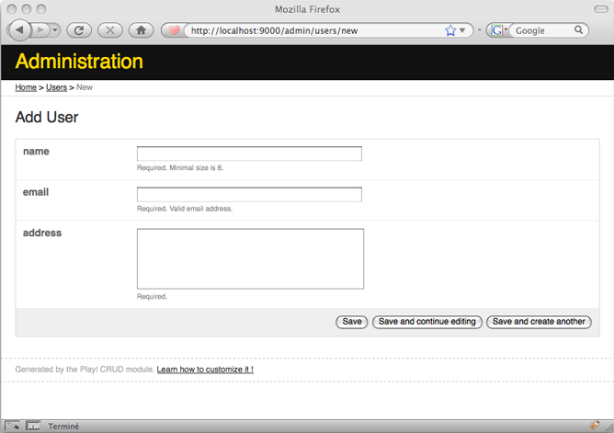Viewport: 614px width, 433px height.
Task: Click the browser Back button
Action: 19,30
